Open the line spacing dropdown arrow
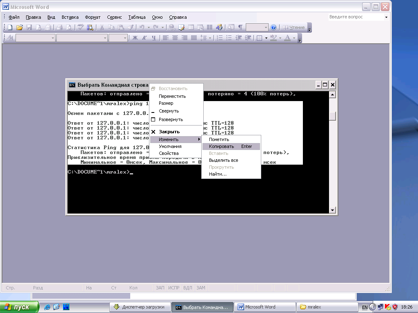 210,38
